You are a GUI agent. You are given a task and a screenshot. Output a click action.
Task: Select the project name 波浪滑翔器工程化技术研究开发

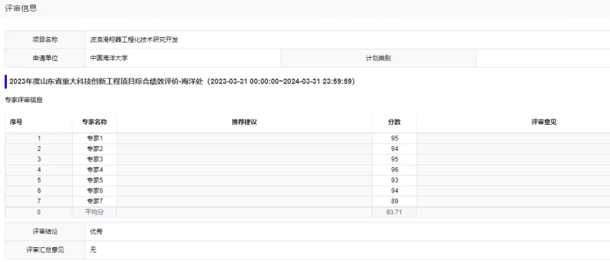[134, 40]
